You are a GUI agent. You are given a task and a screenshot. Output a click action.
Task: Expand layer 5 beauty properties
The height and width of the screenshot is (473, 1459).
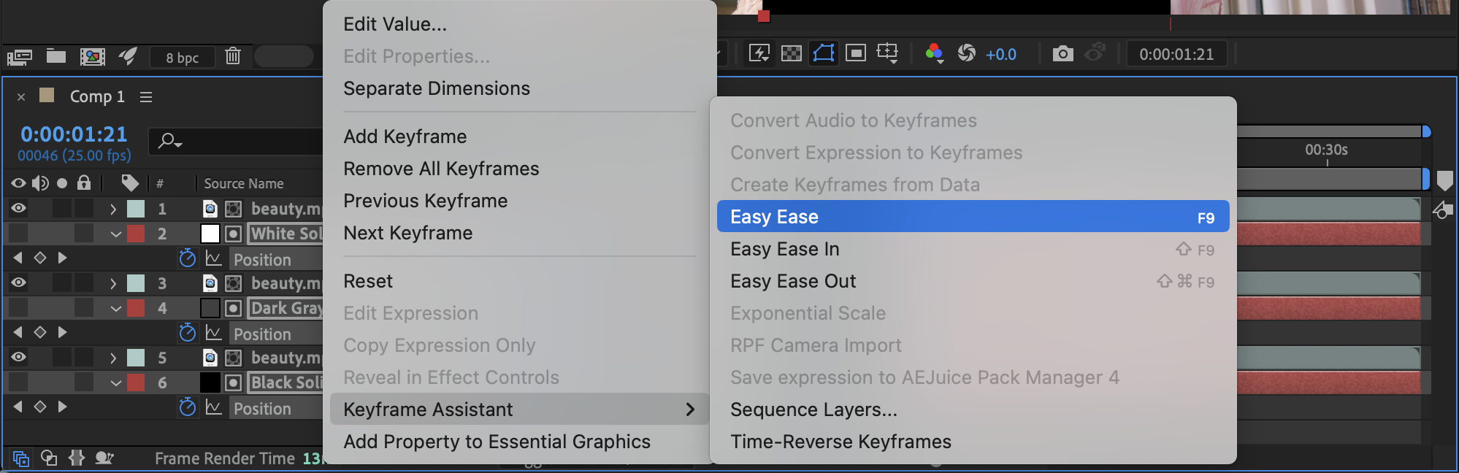(113, 358)
